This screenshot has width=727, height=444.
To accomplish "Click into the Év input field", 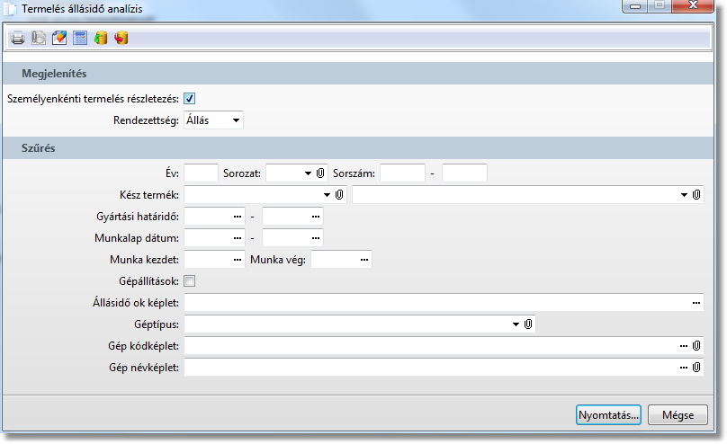I will [201, 173].
